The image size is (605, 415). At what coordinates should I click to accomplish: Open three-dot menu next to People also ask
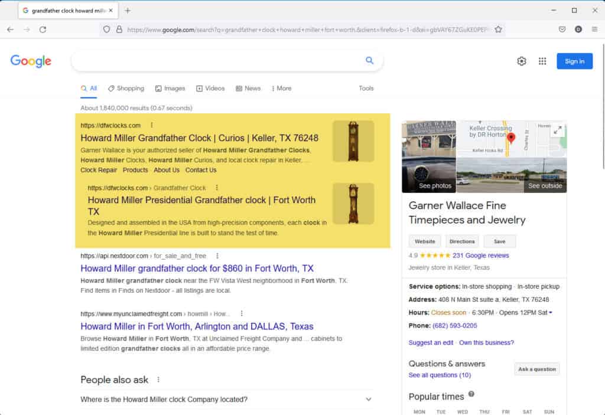[x=158, y=380]
